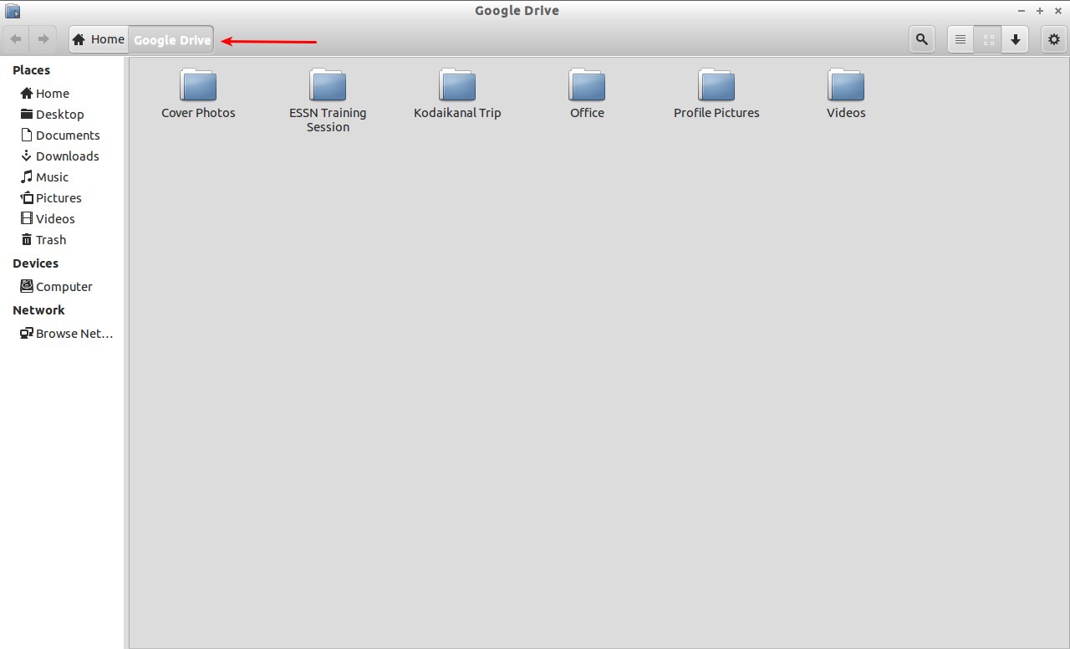Select the Kodaikanal Trip folder icon
This screenshot has width=1070, height=649.
[x=457, y=85]
